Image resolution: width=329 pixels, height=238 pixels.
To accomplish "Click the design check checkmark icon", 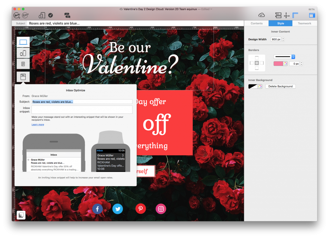I will (50, 15).
